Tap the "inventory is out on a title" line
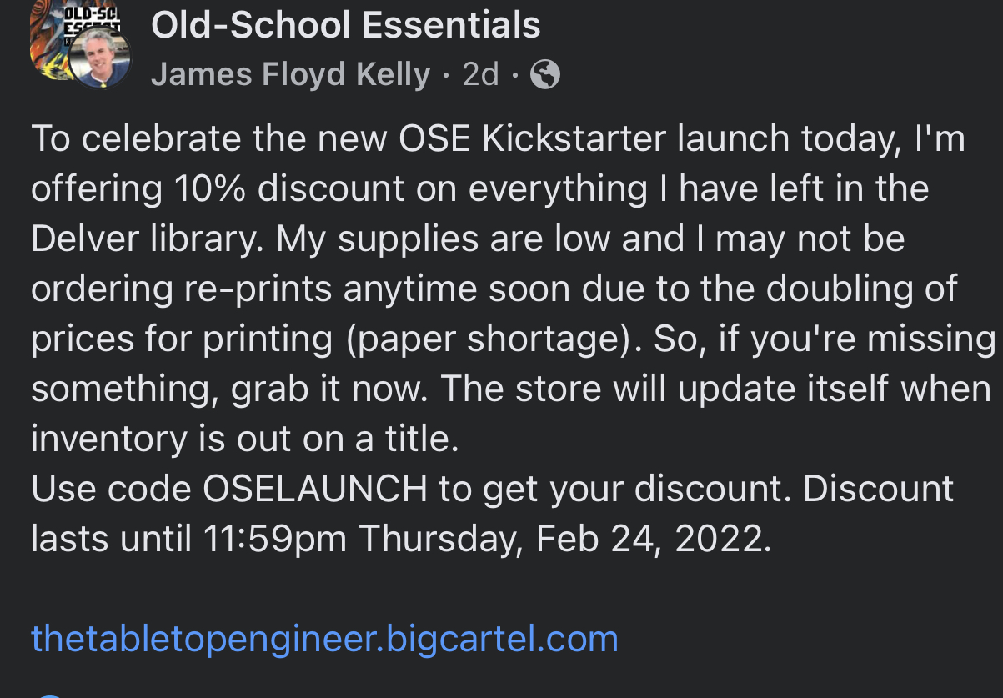Viewport: 1003px width, 698px height. (x=245, y=439)
